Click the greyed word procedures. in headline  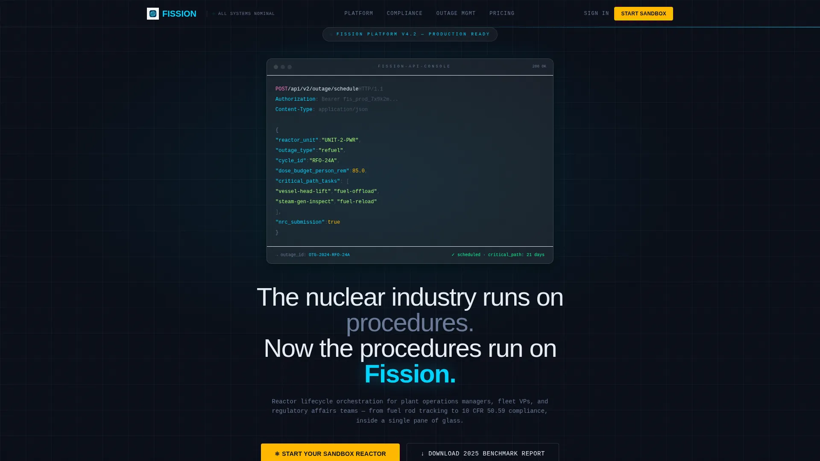410,323
